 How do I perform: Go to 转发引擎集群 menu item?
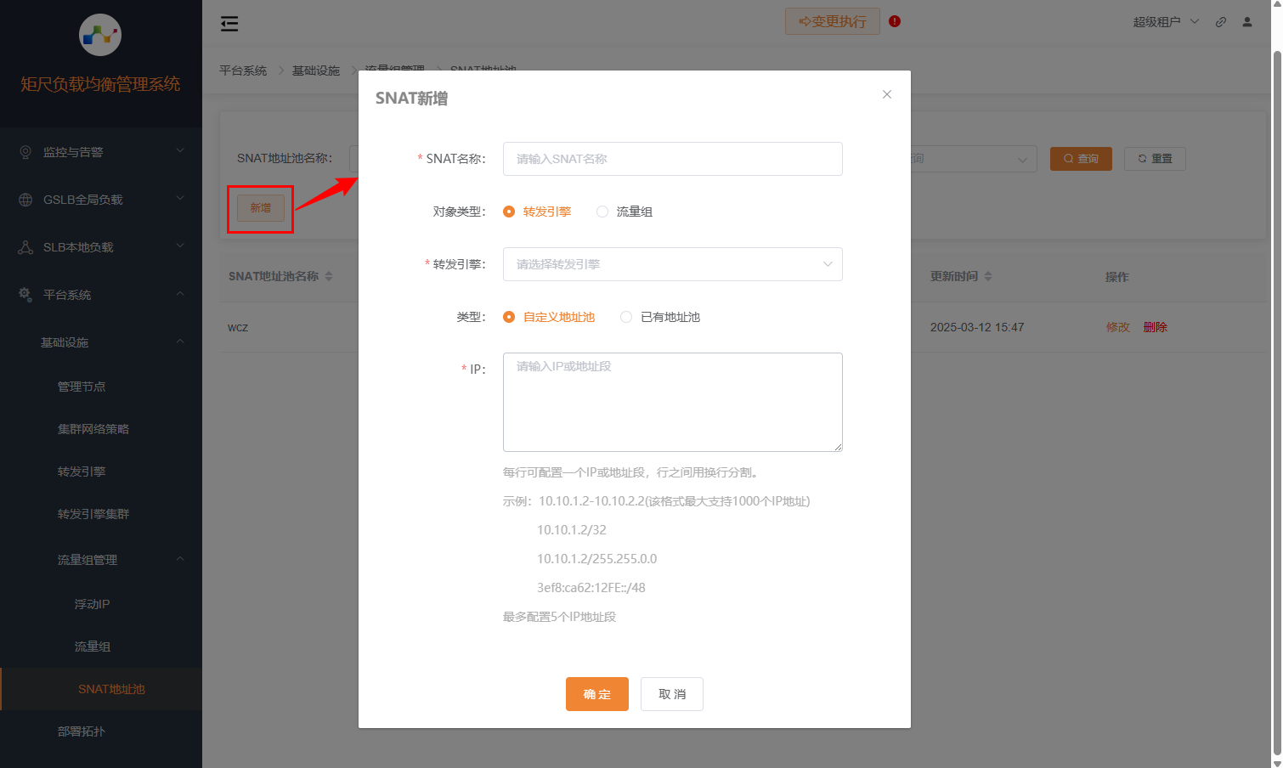pyautogui.click(x=93, y=514)
